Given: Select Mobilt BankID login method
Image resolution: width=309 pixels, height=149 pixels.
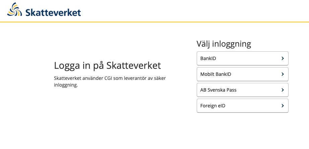Looking at the screenshot, I should tap(243, 74).
